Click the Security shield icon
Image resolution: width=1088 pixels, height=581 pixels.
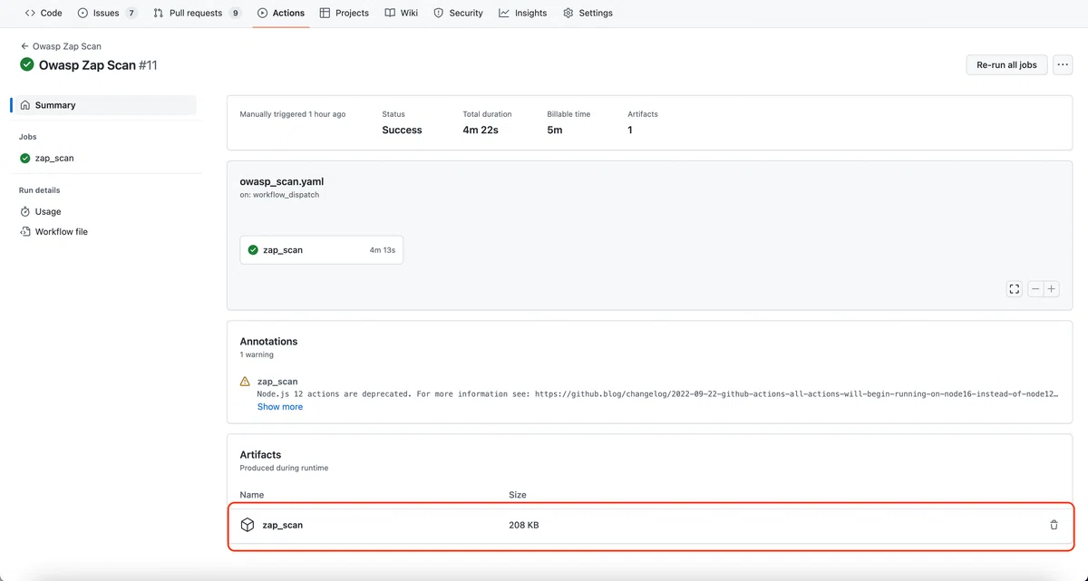pos(439,13)
